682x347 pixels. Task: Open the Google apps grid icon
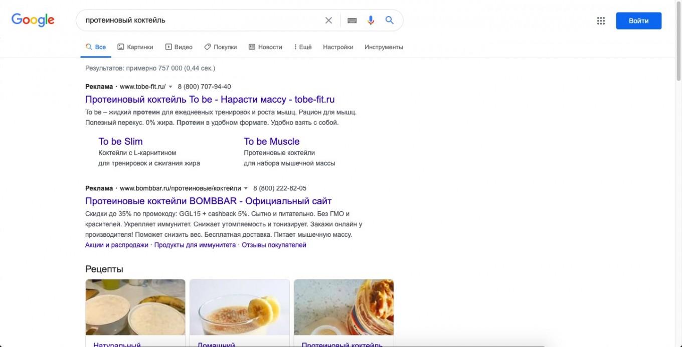601,21
